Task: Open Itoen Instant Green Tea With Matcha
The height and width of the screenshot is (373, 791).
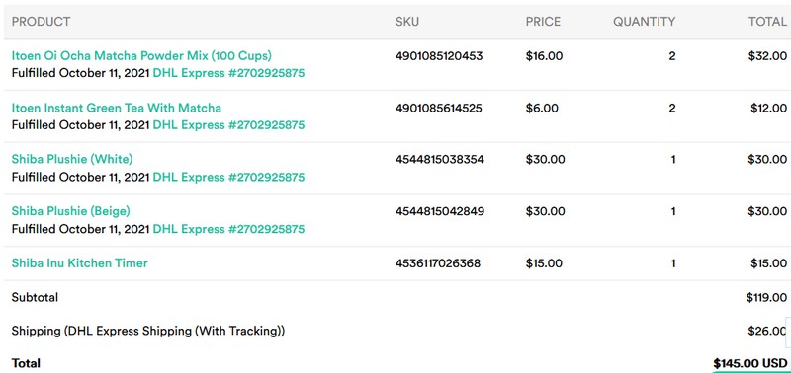Action: [116, 108]
